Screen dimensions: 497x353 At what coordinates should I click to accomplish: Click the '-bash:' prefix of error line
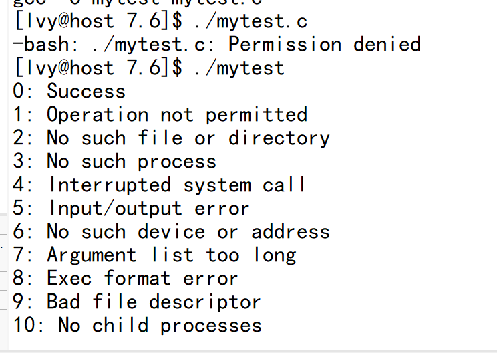pos(46,44)
